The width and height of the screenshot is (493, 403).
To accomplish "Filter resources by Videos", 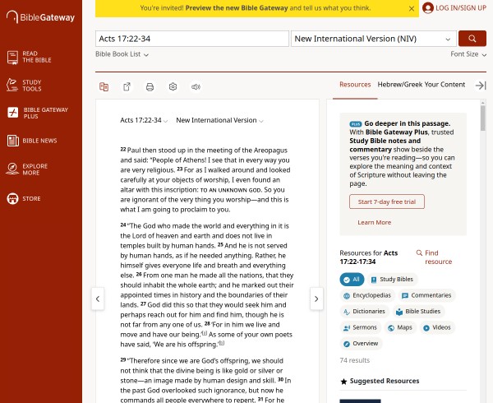I will [x=437, y=327].
